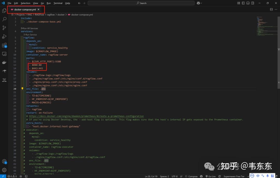This screenshot has width=280, height=178.
Task: Click line 14 port mapping 8443:443
Action: click(x=37, y=68)
